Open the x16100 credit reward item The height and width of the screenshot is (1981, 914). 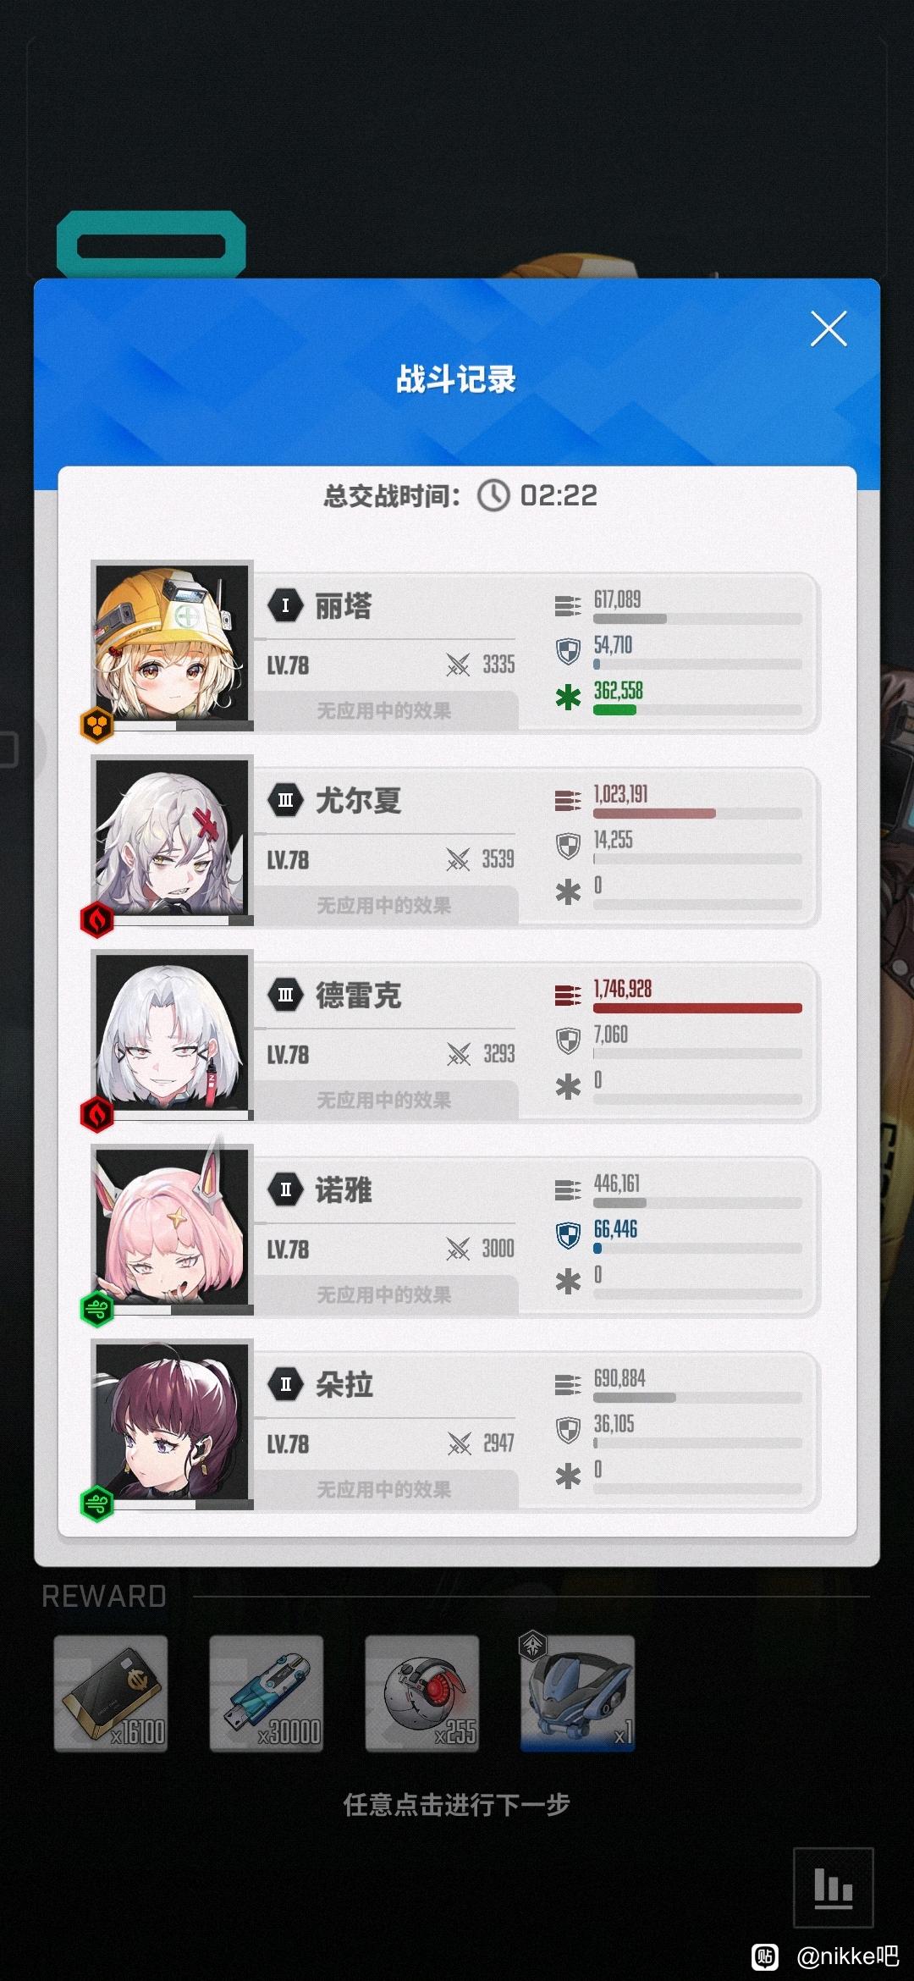tap(111, 1693)
